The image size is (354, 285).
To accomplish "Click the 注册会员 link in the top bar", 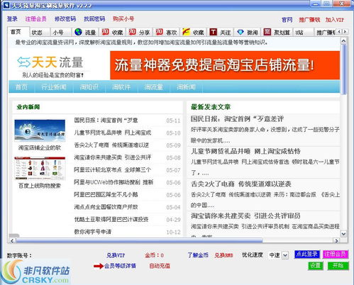I will pos(36,18).
